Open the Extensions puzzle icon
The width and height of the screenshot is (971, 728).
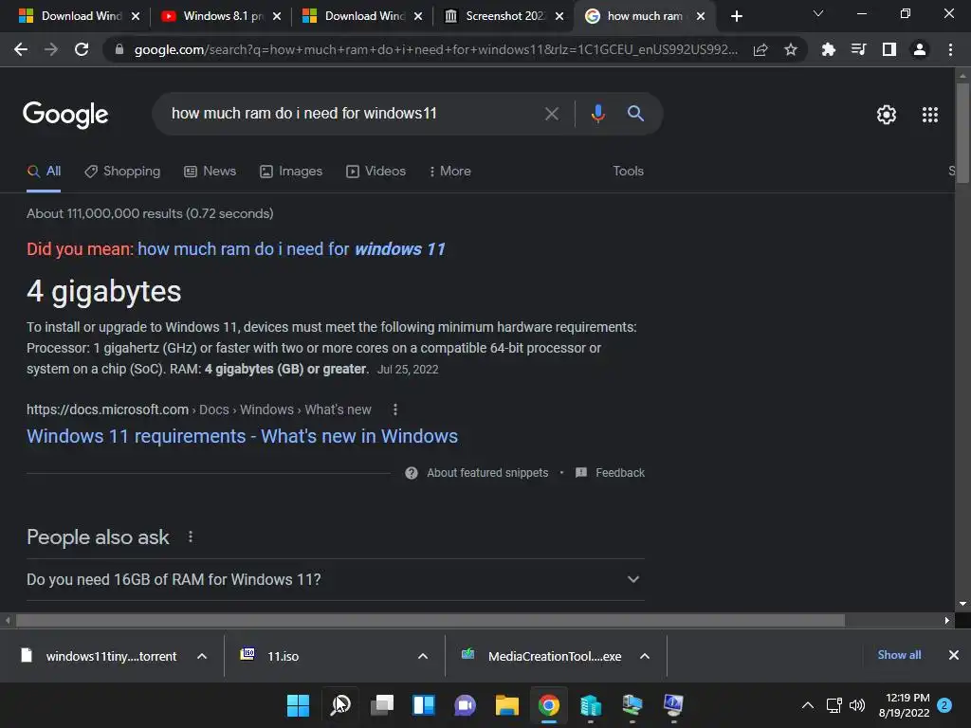(x=828, y=49)
